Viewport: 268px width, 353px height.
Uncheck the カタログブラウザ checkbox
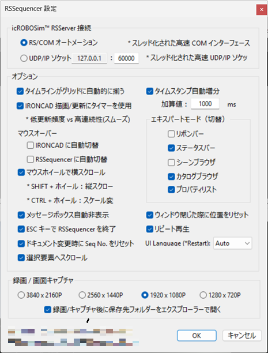(171, 176)
